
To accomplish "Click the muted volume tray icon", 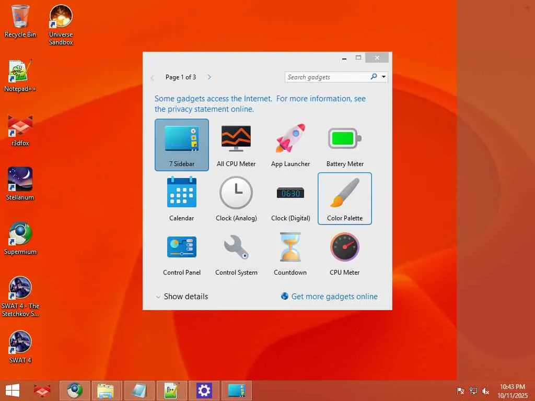I will pyautogui.click(x=485, y=391).
